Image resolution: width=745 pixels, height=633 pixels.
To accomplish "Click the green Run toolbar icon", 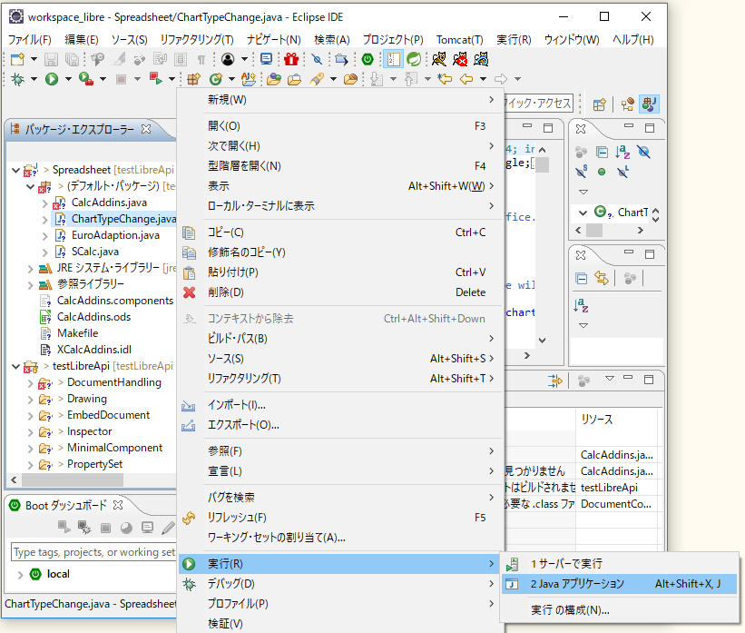I will click(51, 78).
